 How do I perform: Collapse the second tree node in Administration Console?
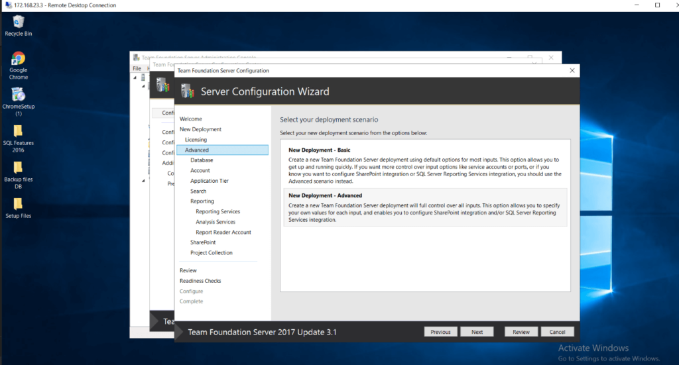[143, 86]
